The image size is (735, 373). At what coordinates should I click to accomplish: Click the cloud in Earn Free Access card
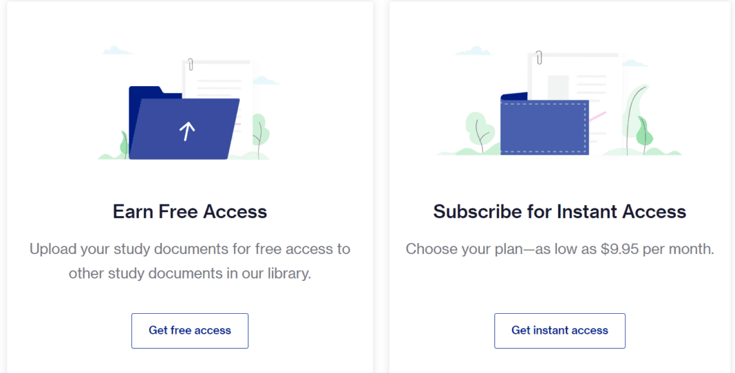117,50
